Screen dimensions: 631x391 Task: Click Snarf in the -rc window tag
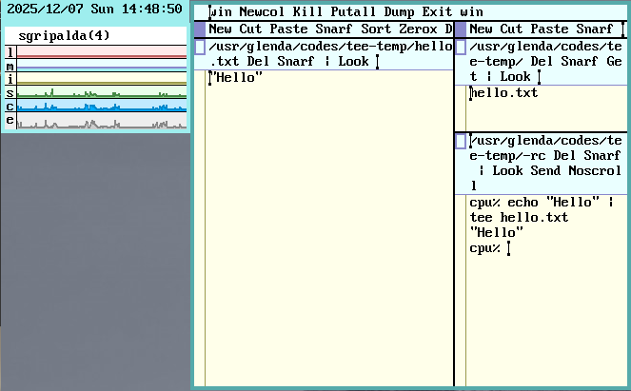coord(602,156)
